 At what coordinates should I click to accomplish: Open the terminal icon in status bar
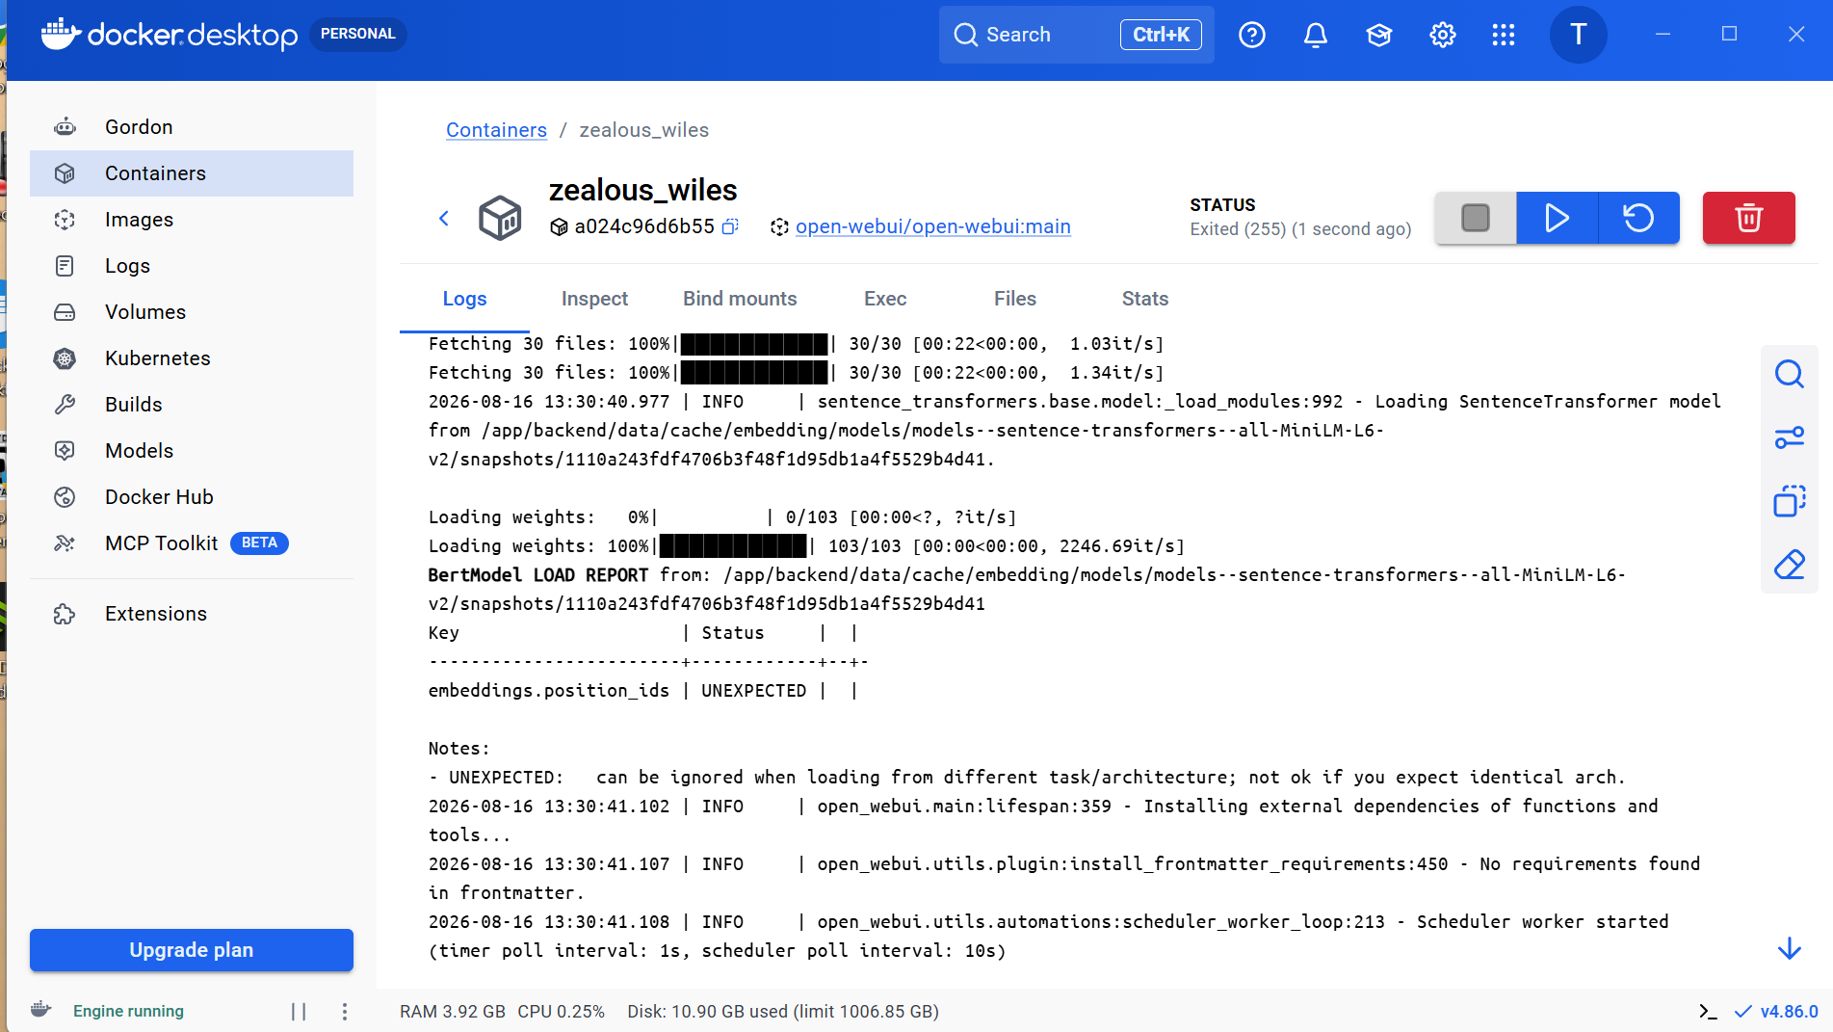click(x=1708, y=1012)
